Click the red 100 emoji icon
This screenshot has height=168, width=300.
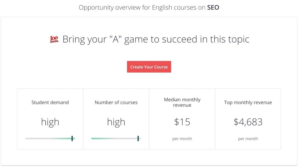tap(54, 39)
